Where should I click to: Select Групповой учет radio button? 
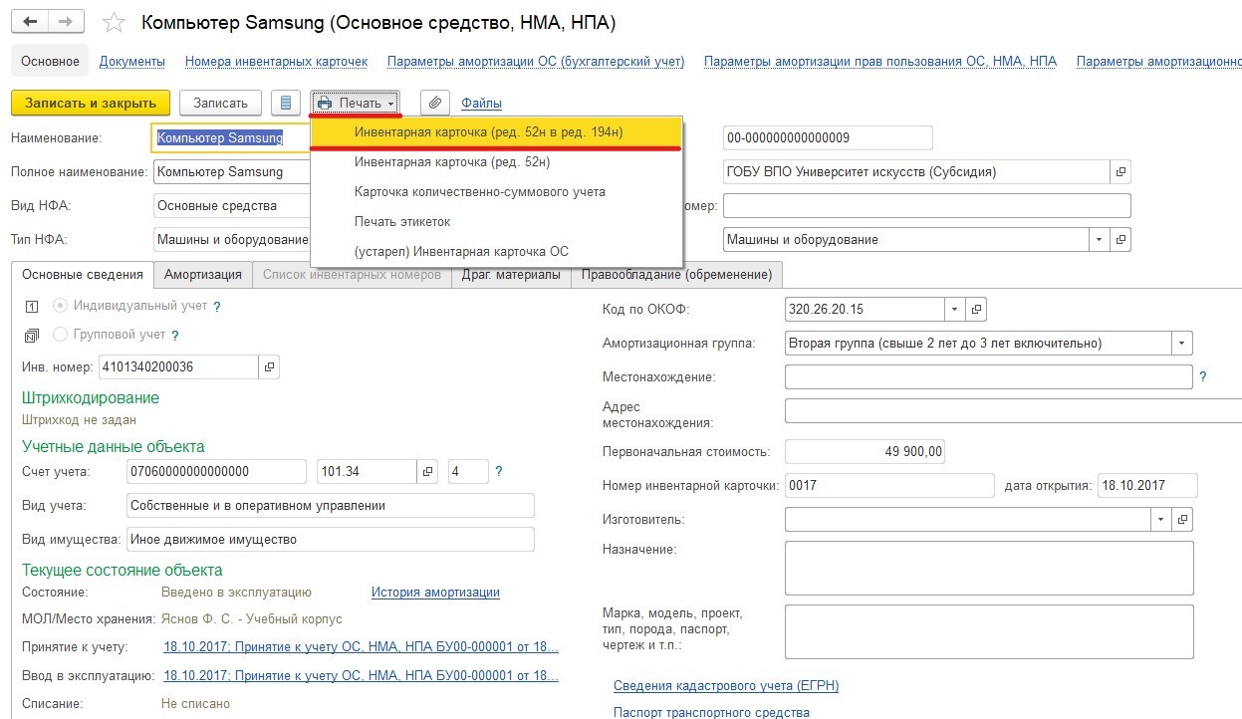61,335
